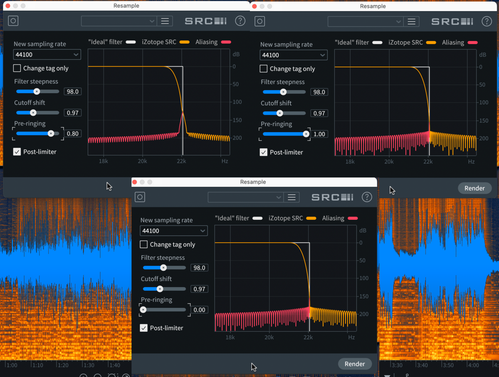The image size is (499, 377).
Task: Click Filter steepness slider handle in top-right window
Action: coord(283,92)
